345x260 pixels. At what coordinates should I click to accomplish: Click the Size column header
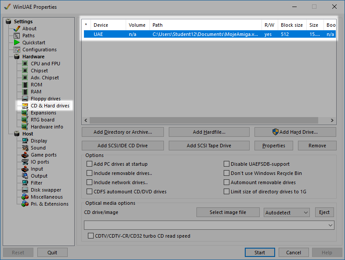[x=315, y=25]
